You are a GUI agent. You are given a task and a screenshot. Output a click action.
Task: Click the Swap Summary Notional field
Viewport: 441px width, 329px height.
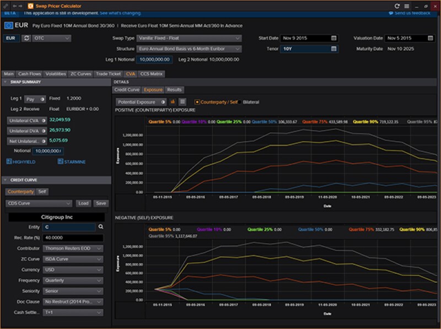pyautogui.click(x=48, y=151)
